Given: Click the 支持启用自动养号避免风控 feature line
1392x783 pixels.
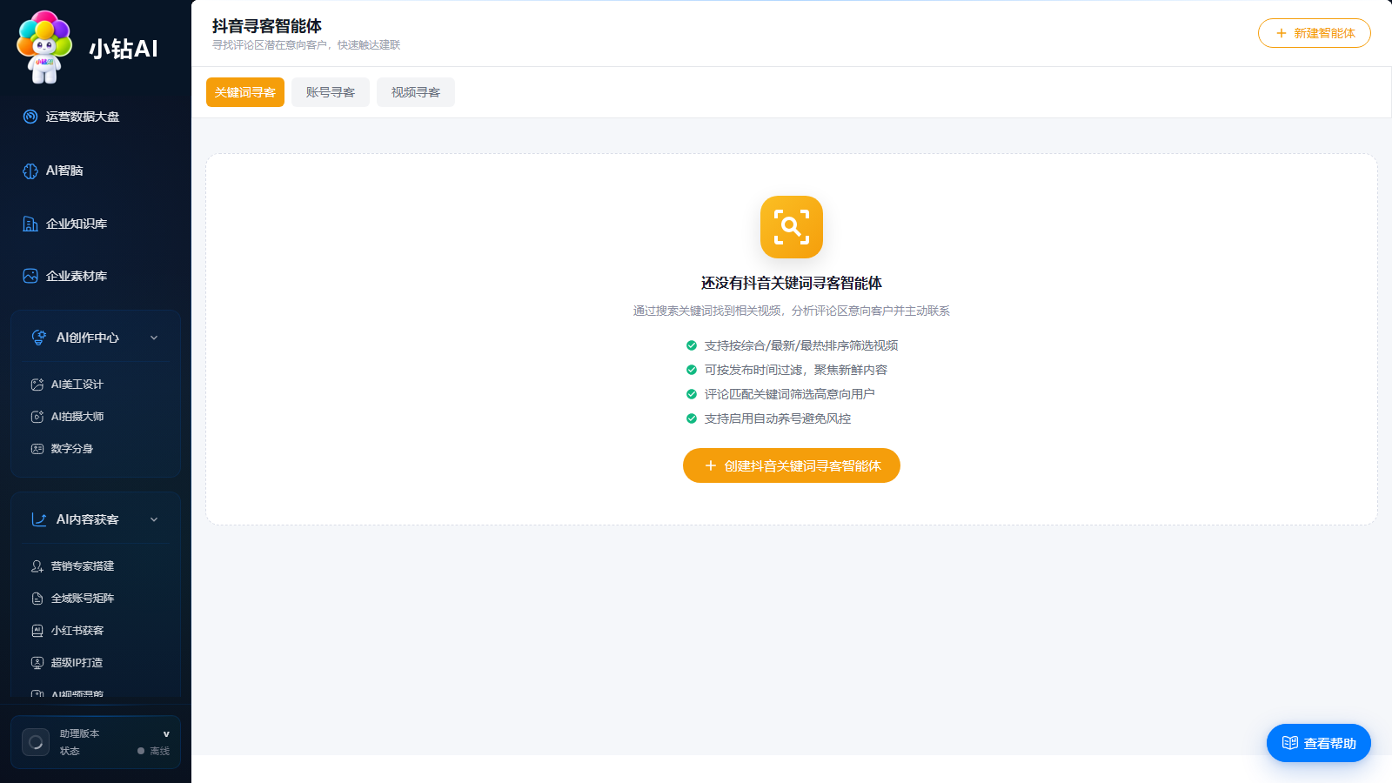Looking at the screenshot, I should pyautogui.click(x=778, y=418).
